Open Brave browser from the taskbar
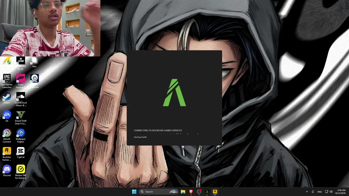The height and width of the screenshot is (196, 349). point(191,192)
